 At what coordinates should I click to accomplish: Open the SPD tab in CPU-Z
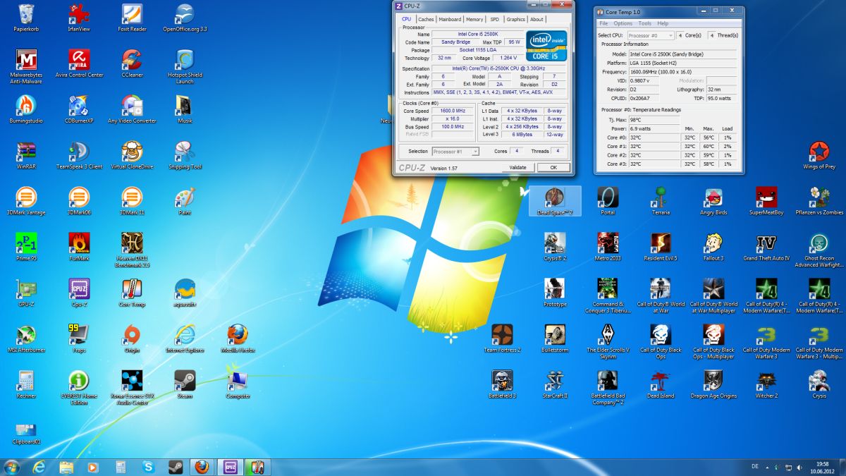pos(495,19)
